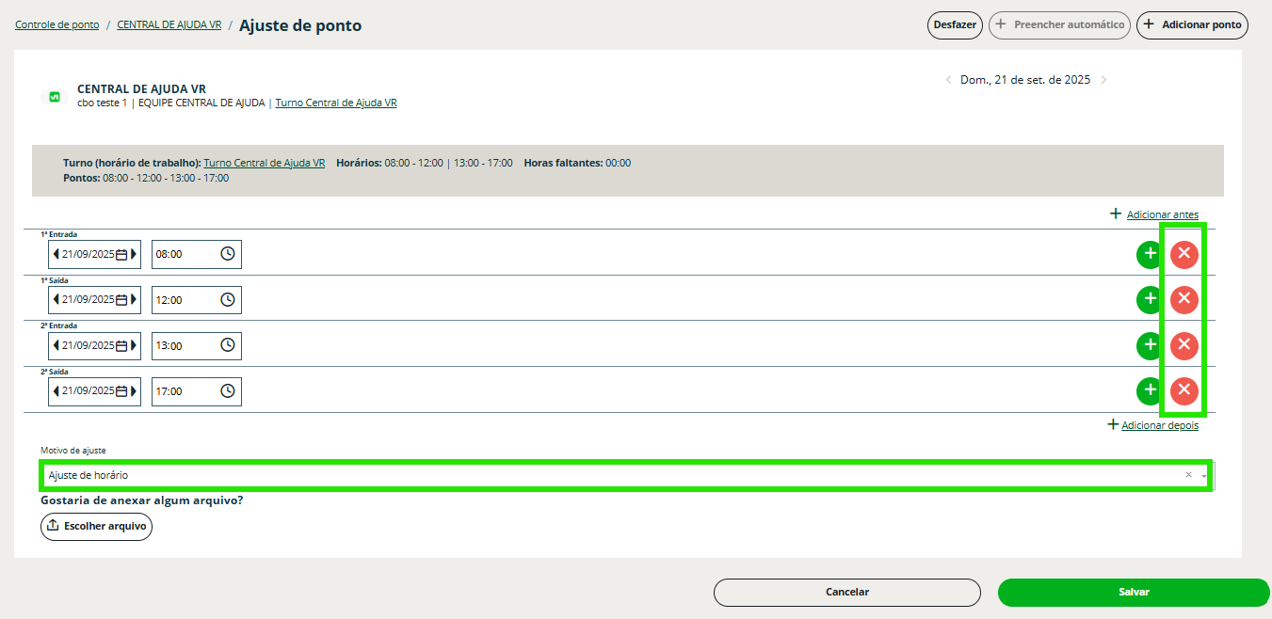Click the red delete icon for 1ª Entrada
1272x619 pixels.
click(1183, 254)
